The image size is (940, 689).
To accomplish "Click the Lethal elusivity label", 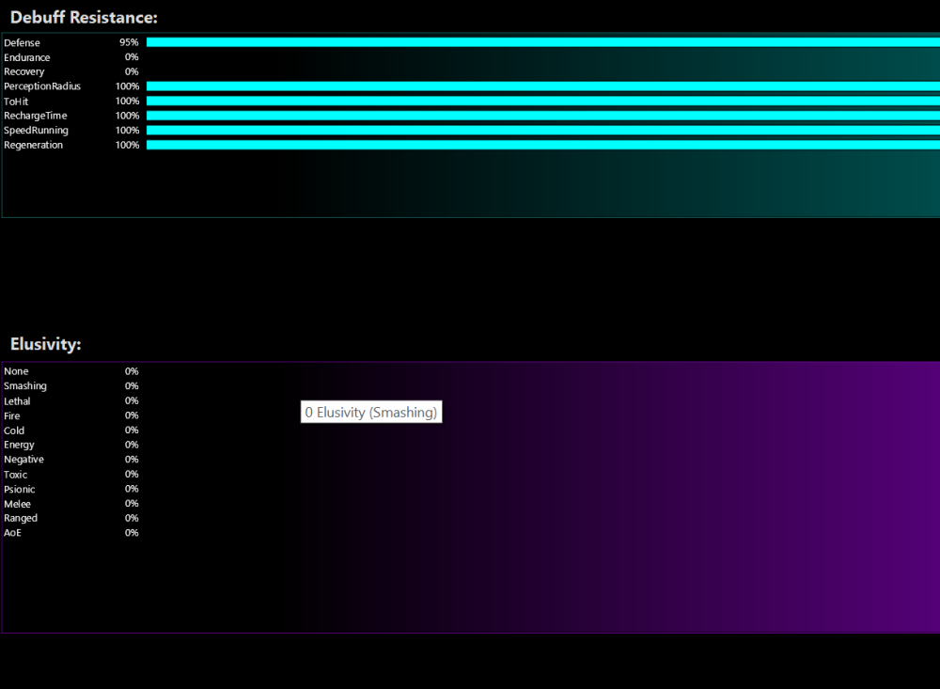I will click(x=17, y=401).
